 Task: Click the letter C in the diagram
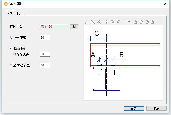97,33
